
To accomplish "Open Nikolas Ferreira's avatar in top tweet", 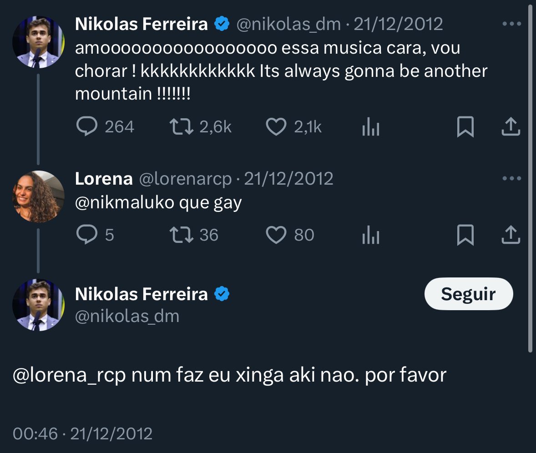I will coord(38,42).
